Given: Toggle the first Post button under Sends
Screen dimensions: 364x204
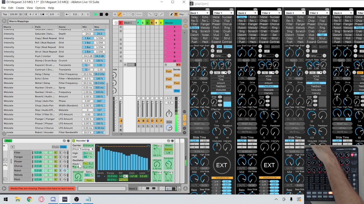Looking at the screenshot, I should [x=169, y=71].
